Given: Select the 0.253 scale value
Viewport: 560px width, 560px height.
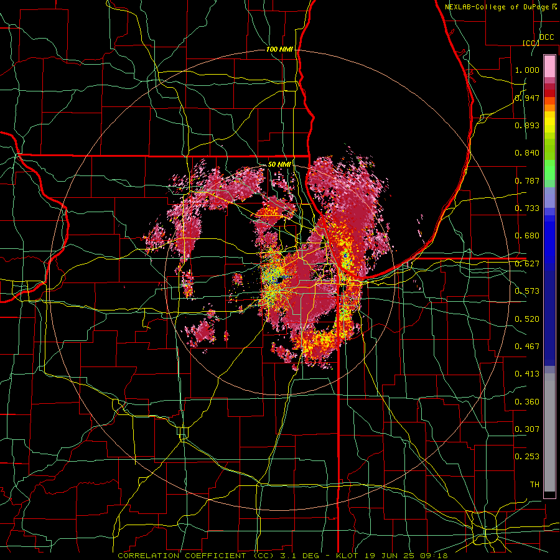Looking at the screenshot, I should [527, 457].
